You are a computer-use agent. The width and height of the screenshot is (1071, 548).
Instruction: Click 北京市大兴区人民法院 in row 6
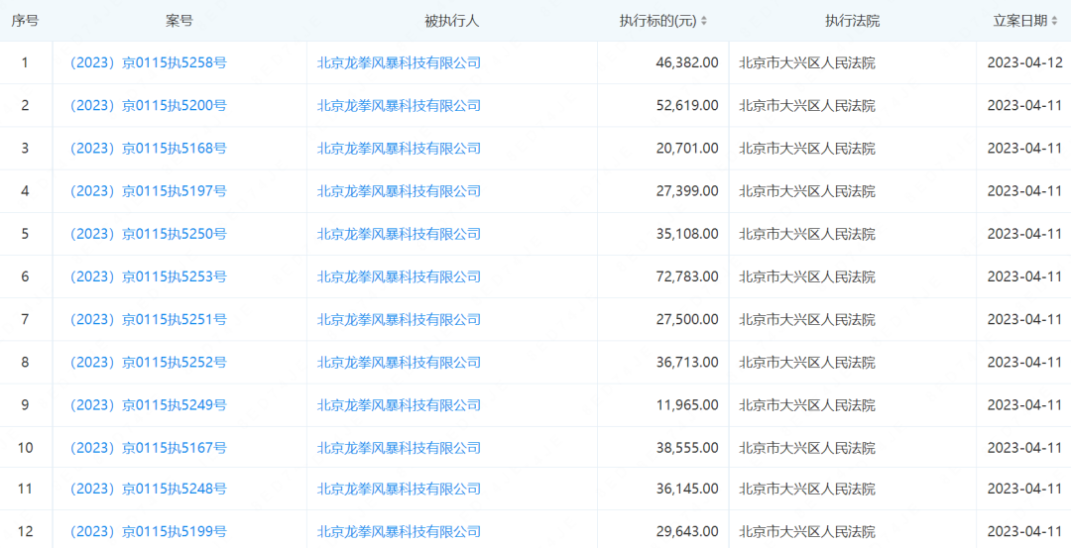(807, 277)
